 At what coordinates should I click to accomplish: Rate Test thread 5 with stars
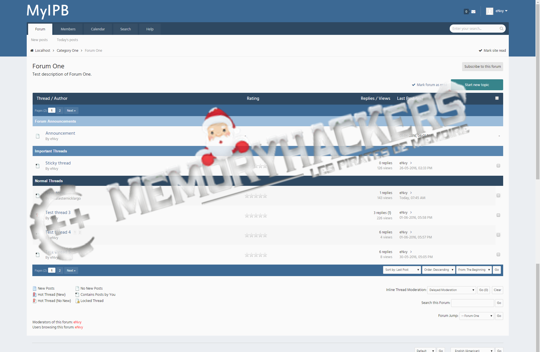pyautogui.click(x=256, y=255)
